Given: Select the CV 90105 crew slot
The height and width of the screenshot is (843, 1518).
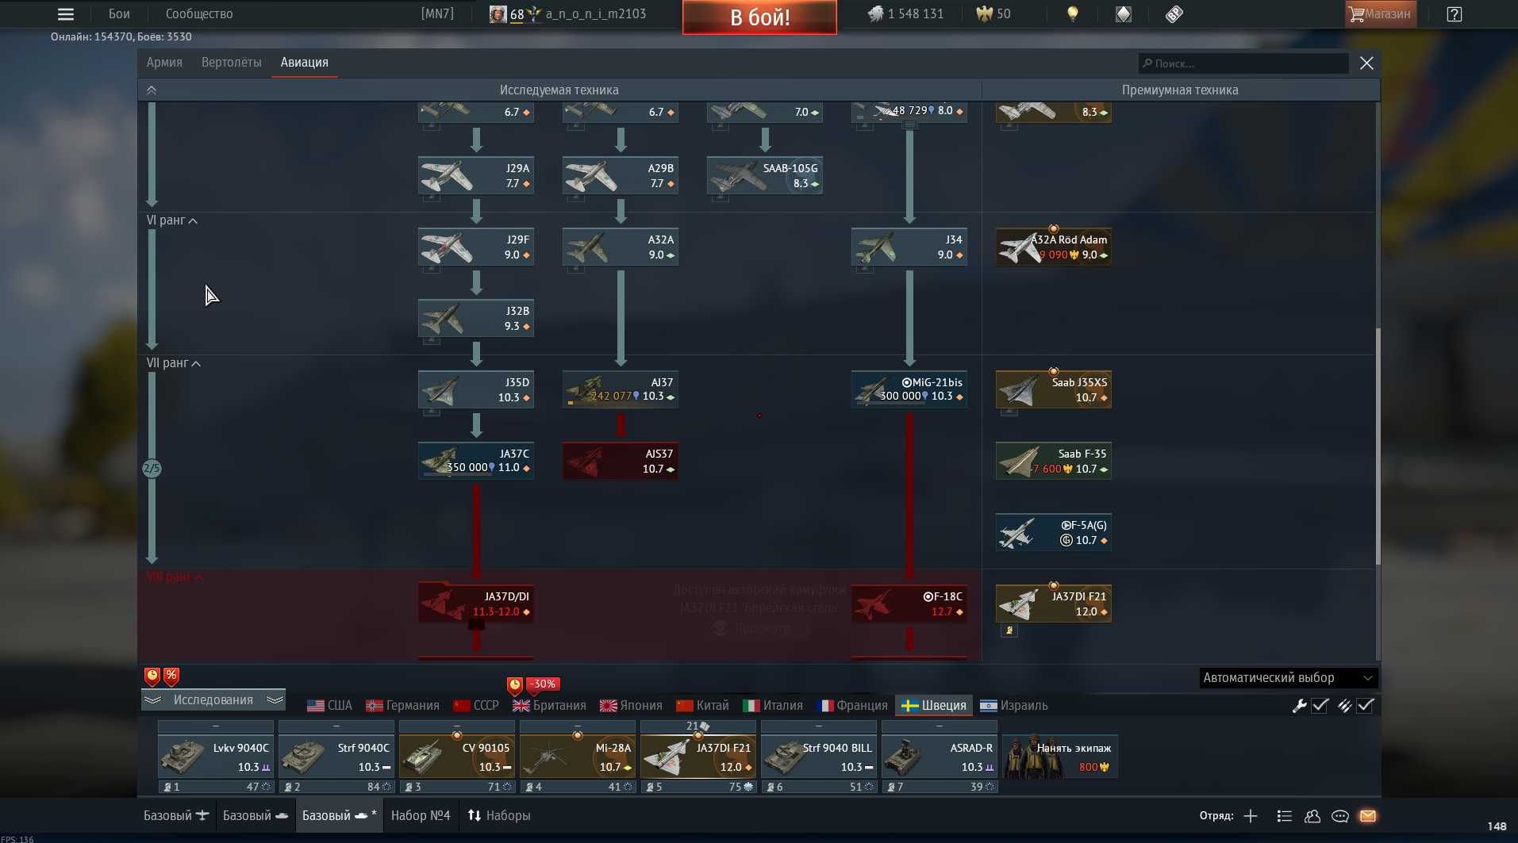Looking at the screenshot, I should pyautogui.click(x=457, y=757).
